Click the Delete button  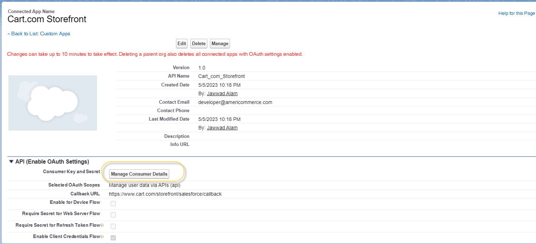199,44
